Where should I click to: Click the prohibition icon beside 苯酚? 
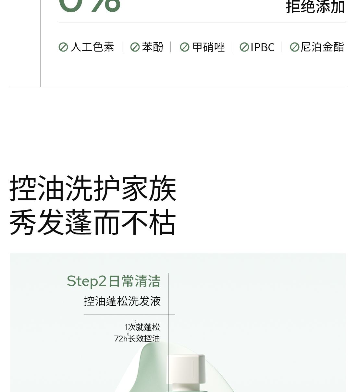click(x=135, y=47)
